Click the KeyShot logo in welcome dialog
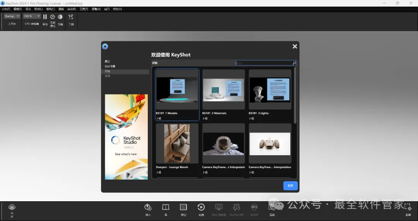Image resolution: width=418 pixels, height=221 pixels. pos(105,46)
